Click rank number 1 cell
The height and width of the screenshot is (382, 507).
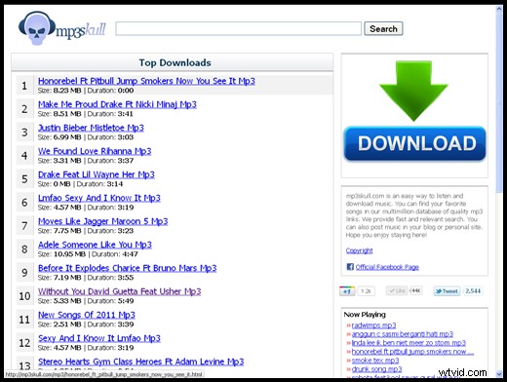pyautogui.click(x=24, y=86)
